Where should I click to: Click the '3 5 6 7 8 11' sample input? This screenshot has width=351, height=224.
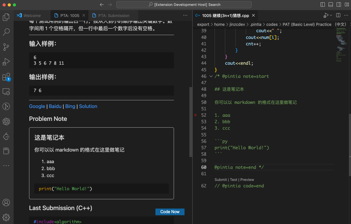[x=49, y=63]
